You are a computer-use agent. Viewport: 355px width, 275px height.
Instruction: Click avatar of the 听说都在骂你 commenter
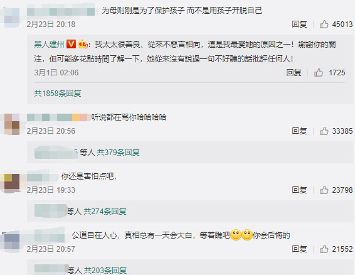(x=12, y=124)
